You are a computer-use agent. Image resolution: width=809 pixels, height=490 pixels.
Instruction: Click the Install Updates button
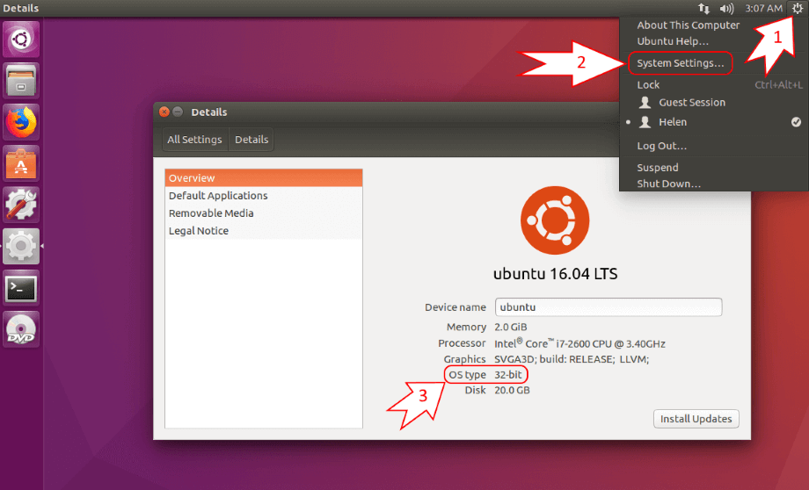pos(696,419)
